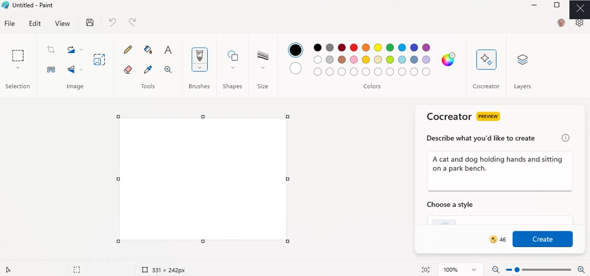Open the File menu
The image size is (590, 276).
point(10,23)
